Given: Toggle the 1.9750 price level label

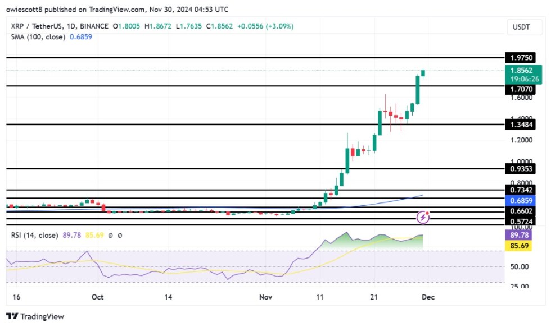Looking at the screenshot, I should pyautogui.click(x=521, y=57).
